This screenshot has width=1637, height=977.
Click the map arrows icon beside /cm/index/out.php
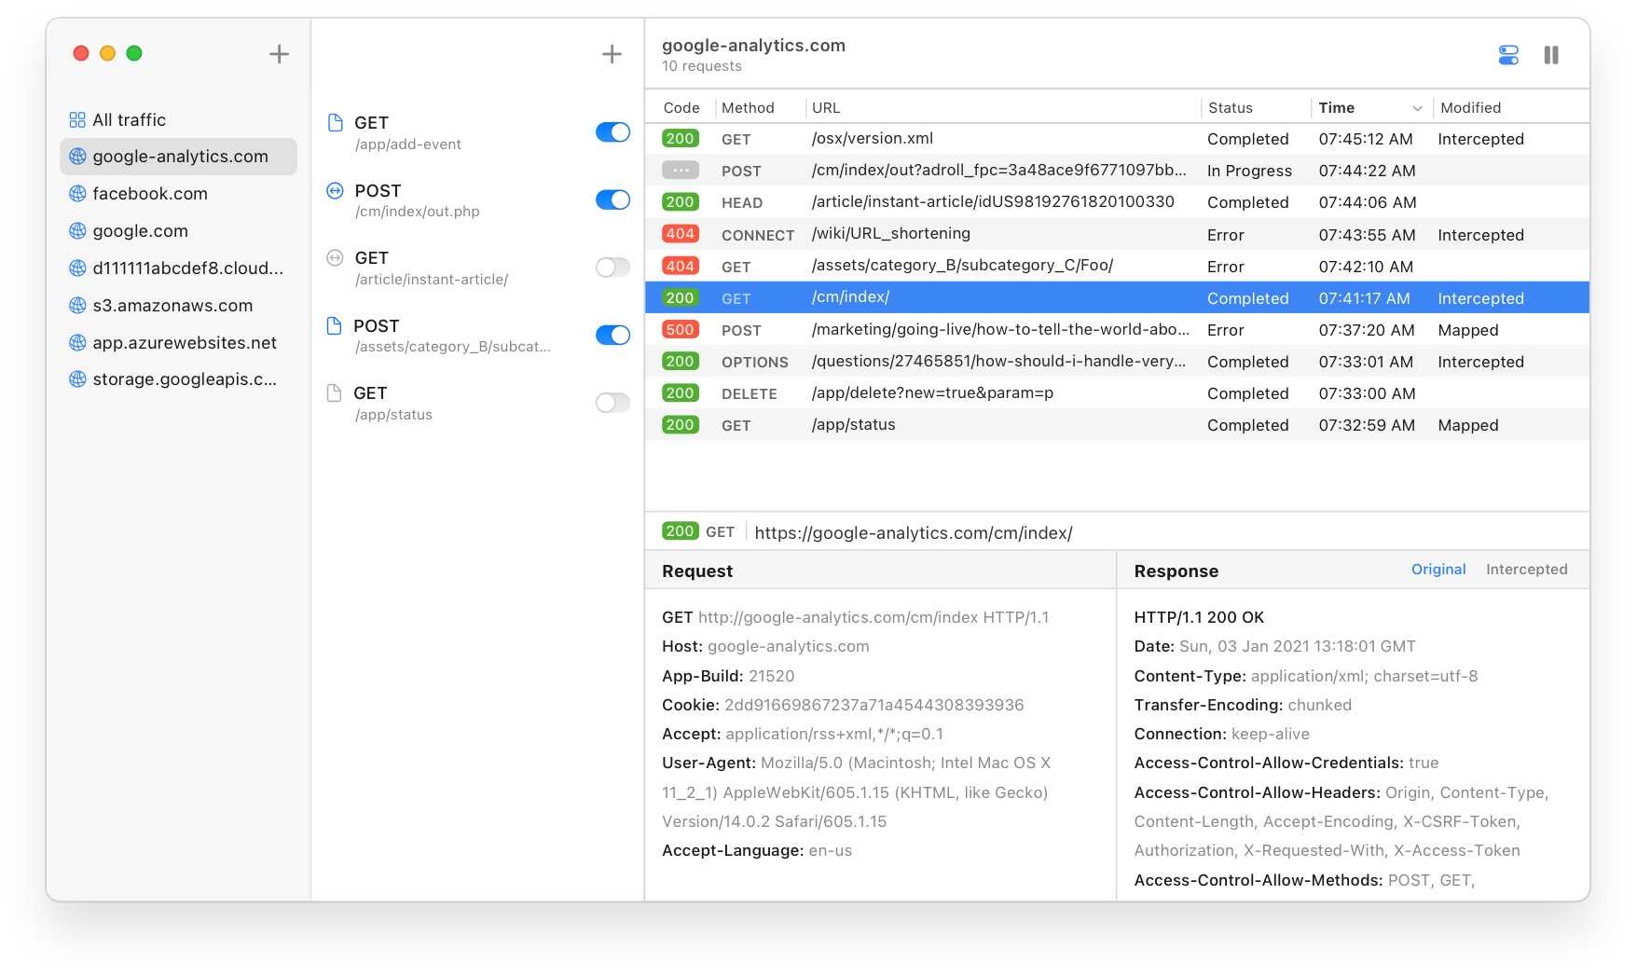[335, 190]
